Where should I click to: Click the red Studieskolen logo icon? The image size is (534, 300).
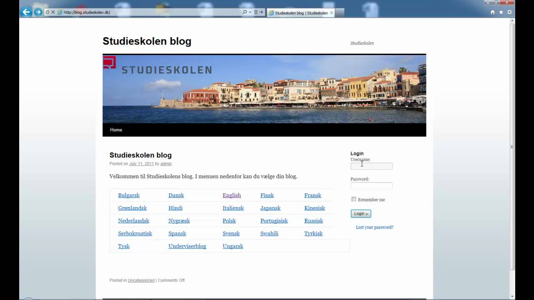pos(109,62)
